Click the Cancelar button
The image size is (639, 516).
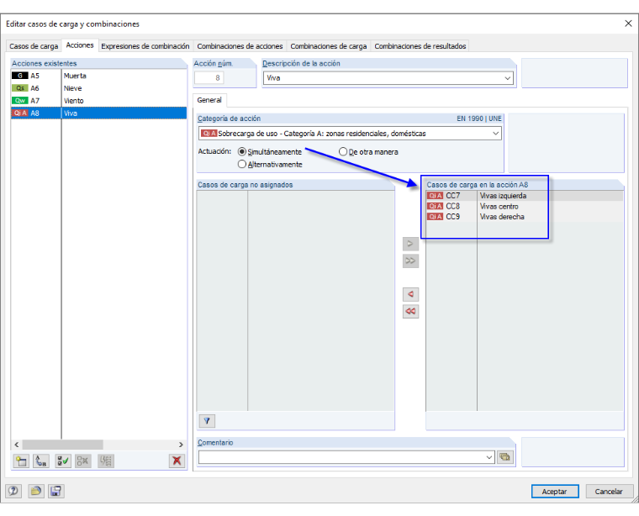(x=609, y=492)
